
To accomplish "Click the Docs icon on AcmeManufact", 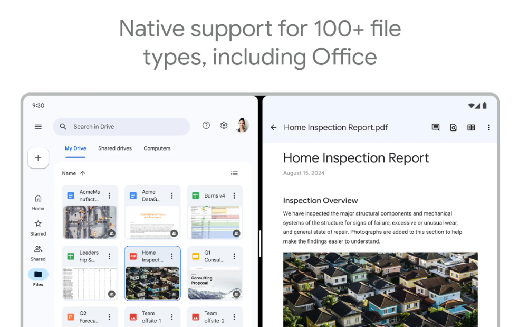I will click(71, 195).
